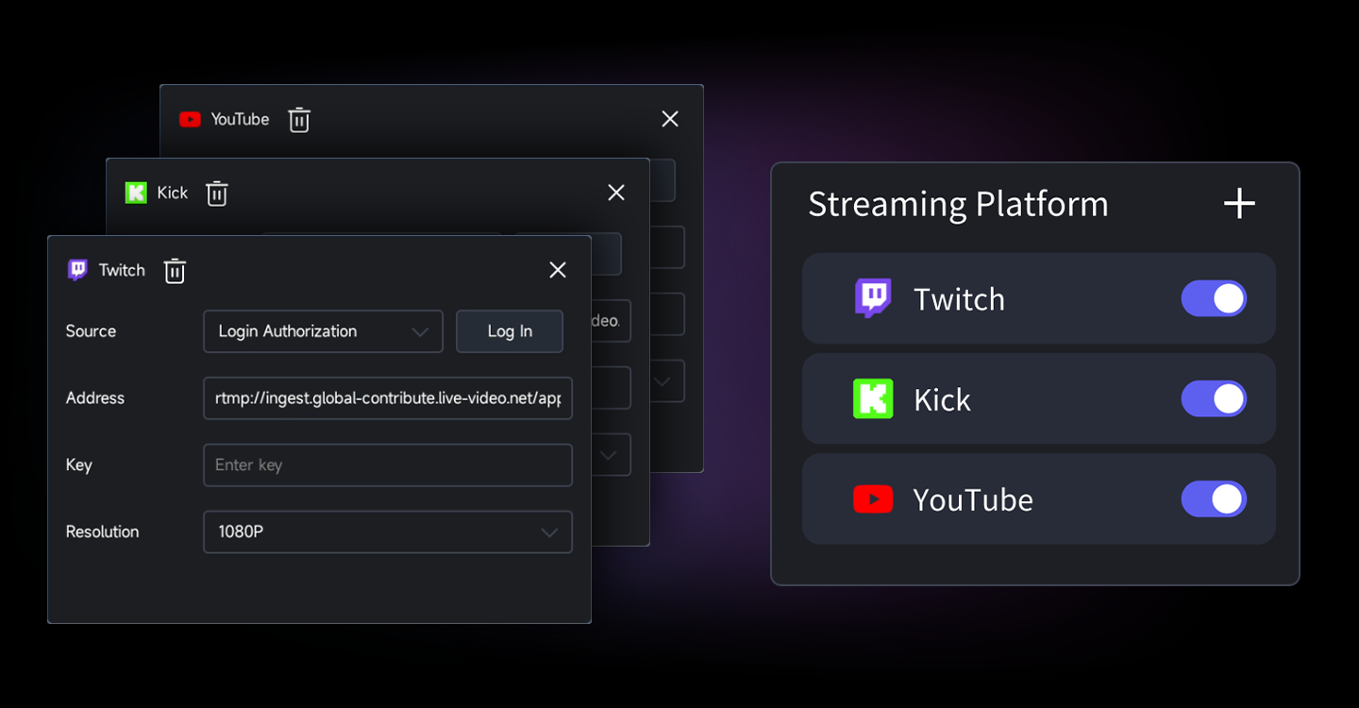The height and width of the screenshot is (708, 1359).
Task: Turn off the Twitch streaming toggle
Action: (1214, 298)
